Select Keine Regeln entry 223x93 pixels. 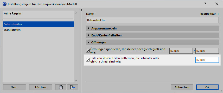[39, 14]
